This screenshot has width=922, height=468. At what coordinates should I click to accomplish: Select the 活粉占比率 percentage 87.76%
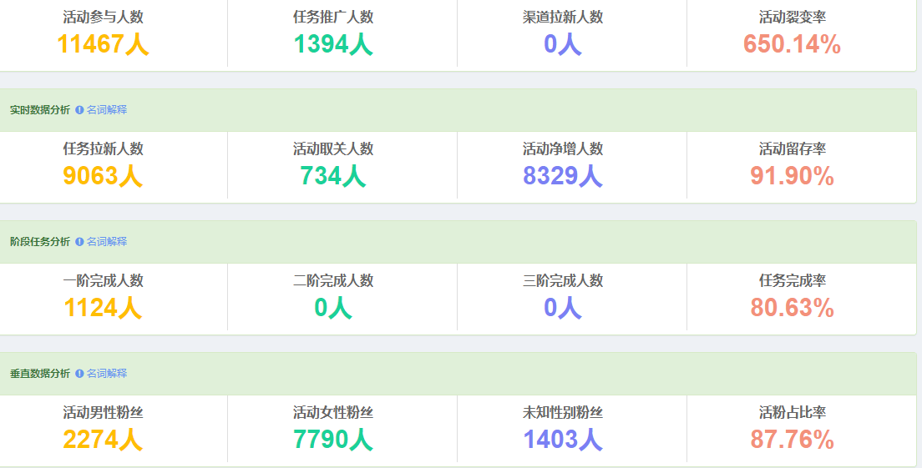click(792, 440)
